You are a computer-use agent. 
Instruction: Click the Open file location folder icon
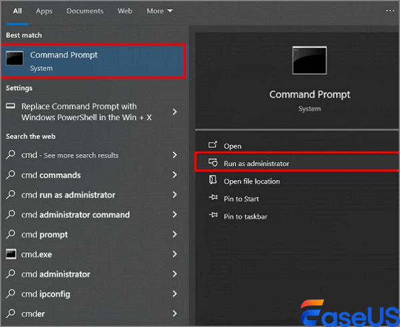[x=213, y=181]
